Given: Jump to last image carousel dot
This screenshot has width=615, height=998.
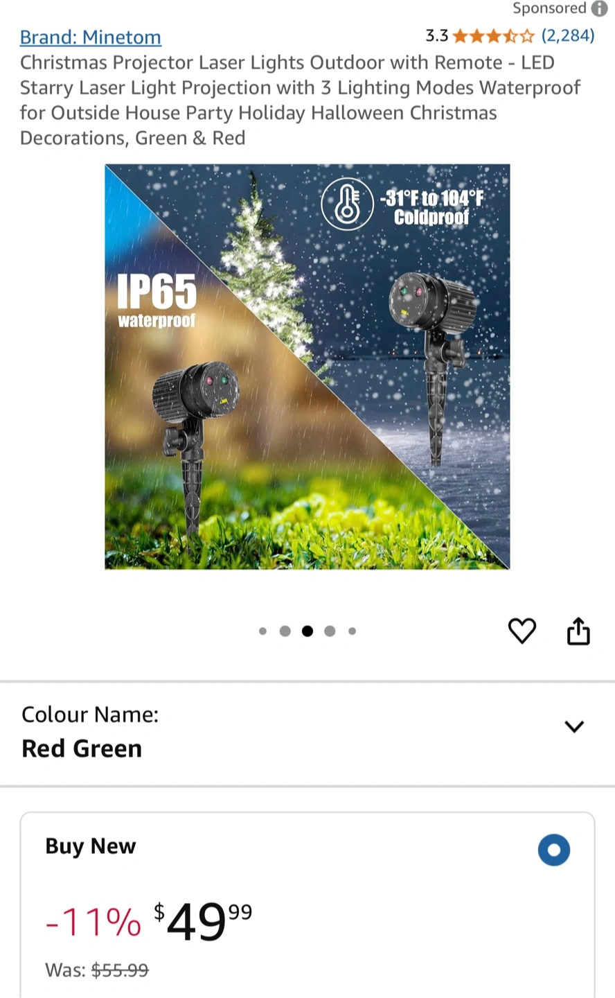Looking at the screenshot, I should [352, 631].
